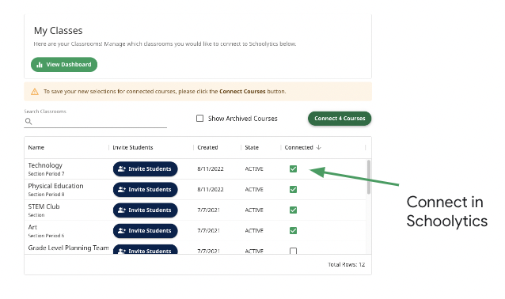
Task: Focus the Search Classrooms field
Action: [x=95, y=121]
